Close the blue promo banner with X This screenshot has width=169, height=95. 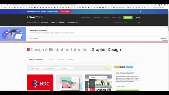click(140, 12)
